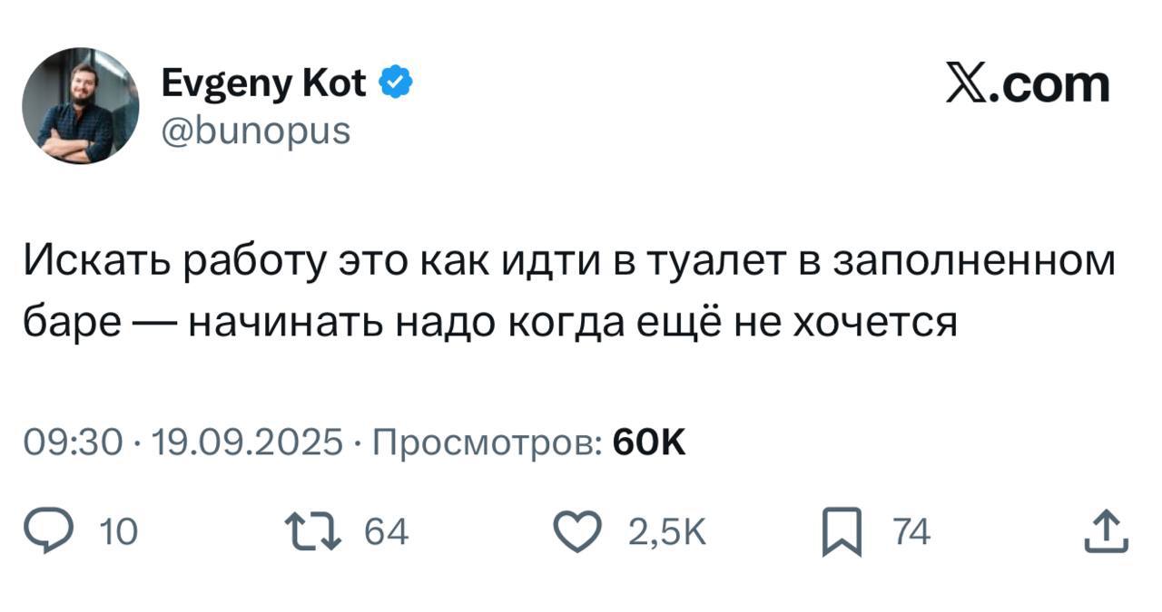
Task: Click the date 19.09.2025
Action: click(248, 443)
